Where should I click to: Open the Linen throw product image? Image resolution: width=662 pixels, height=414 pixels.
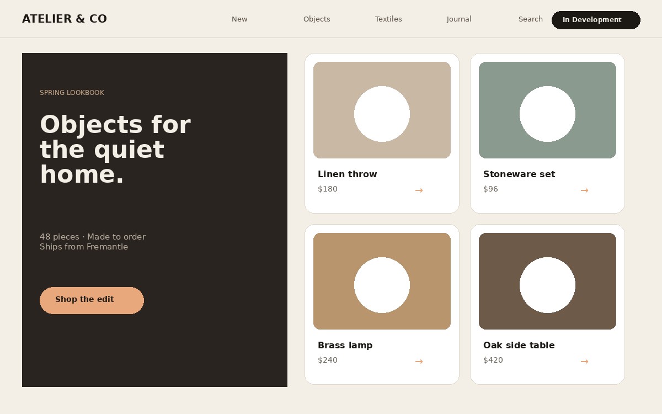coord(382,110)
